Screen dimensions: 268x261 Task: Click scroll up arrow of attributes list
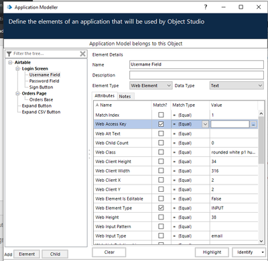pos(261,113)
